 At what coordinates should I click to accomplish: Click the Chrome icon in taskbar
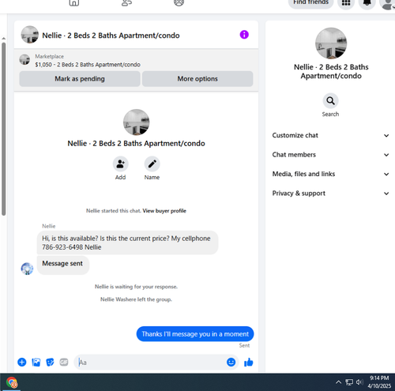(x=12, y=382)
